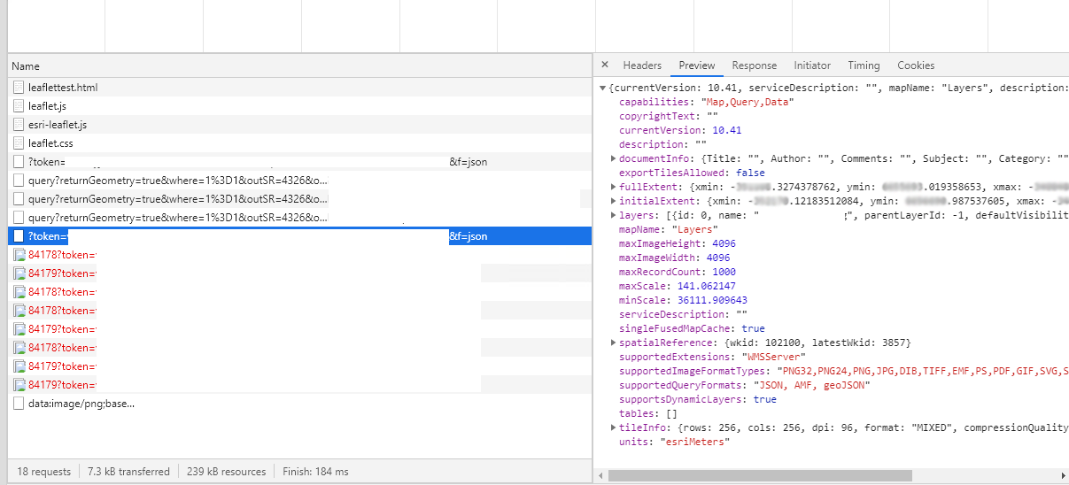Open the Timing tab
Image resolution: width=1069 pixels, height=485 pixels.
(x=864, y=65)
